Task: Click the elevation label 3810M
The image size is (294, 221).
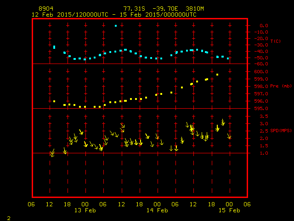Action: point(195,9)
